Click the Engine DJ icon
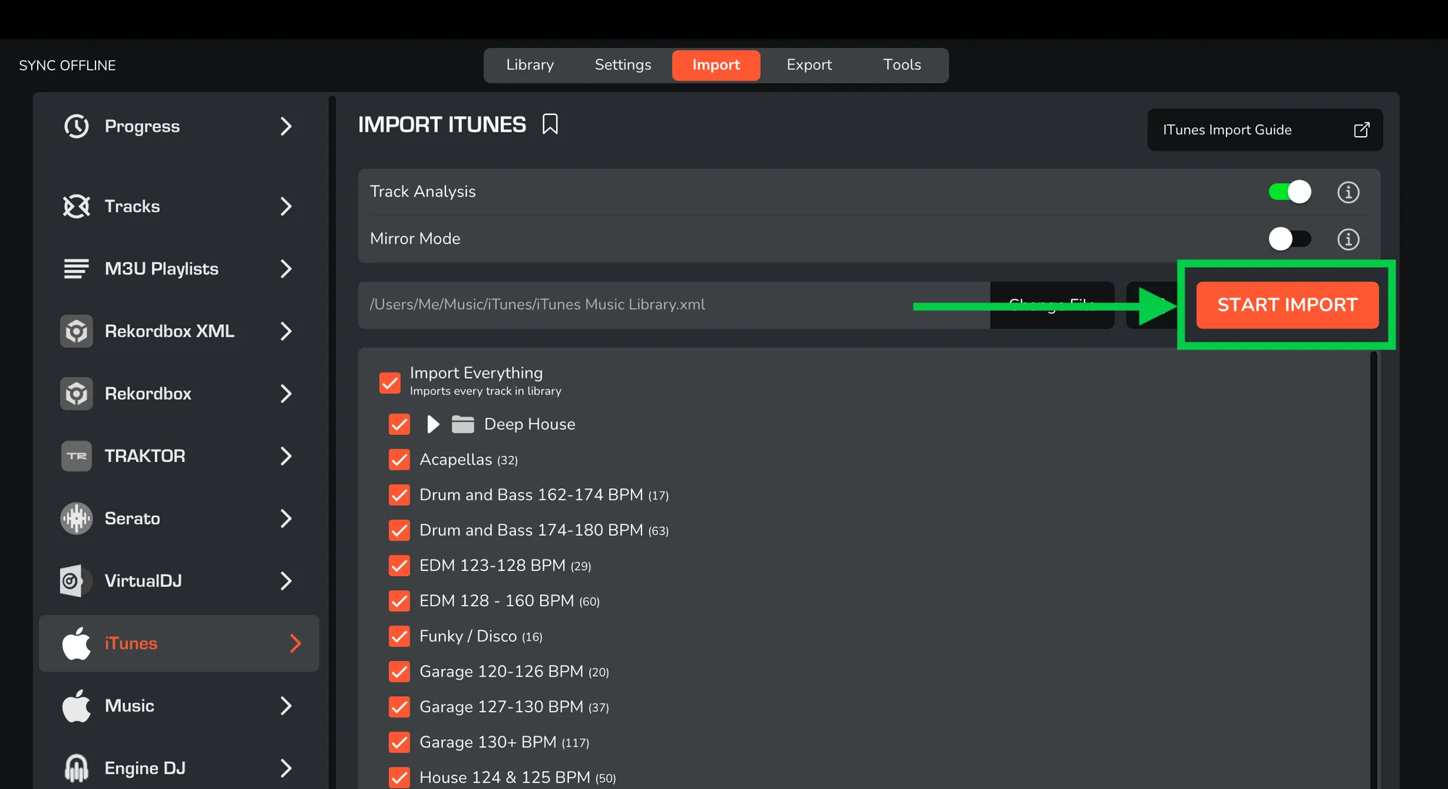 76,768
